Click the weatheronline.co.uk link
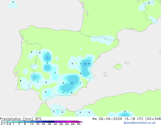The width and height of the screenshot is (161, 125). pyautogui.click(x=140, y=123)
